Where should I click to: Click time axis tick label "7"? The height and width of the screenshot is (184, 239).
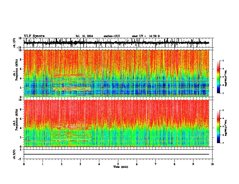tap(156, 164)
